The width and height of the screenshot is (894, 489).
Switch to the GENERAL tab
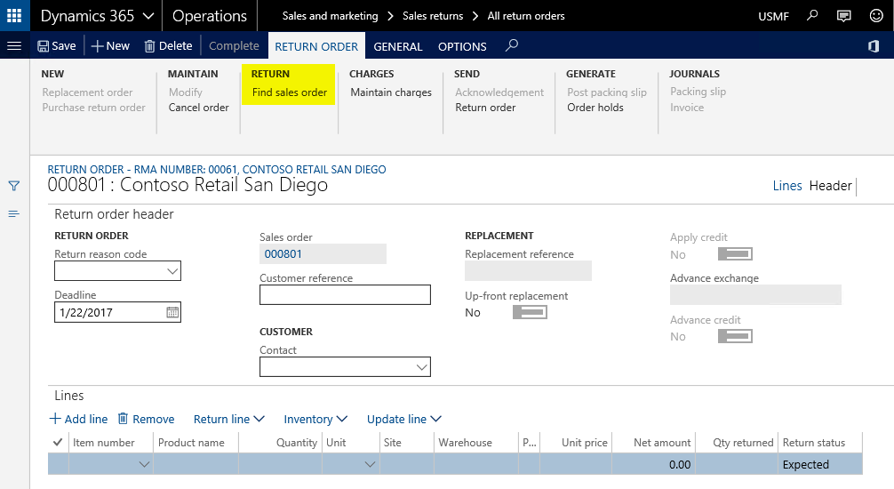[397, 46]
